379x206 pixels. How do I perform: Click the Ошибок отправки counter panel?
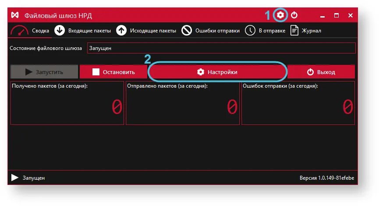coord(298,103)
